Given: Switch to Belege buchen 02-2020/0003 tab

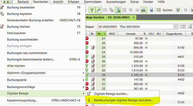Looking at the screenshot, I should click(x=107, y=17).
